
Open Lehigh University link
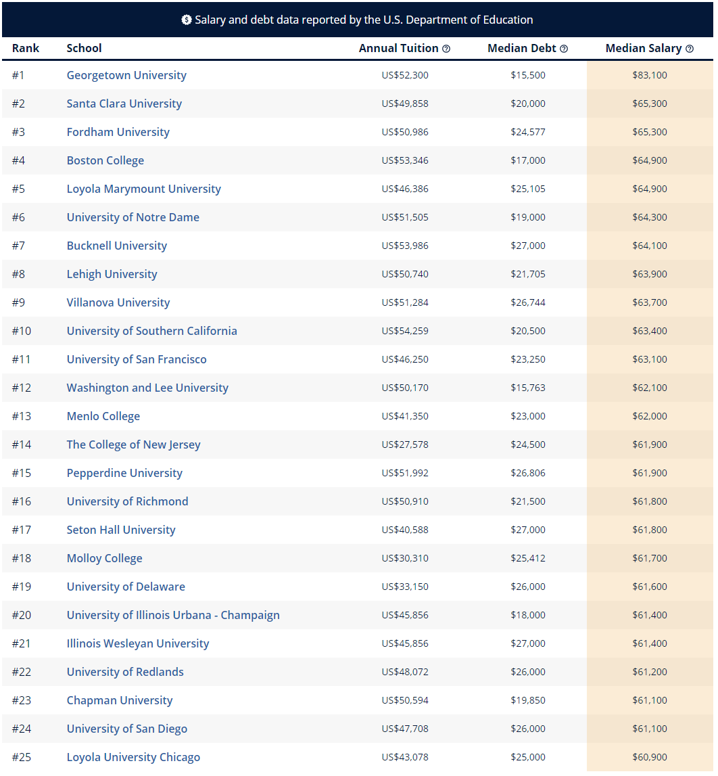112,274
